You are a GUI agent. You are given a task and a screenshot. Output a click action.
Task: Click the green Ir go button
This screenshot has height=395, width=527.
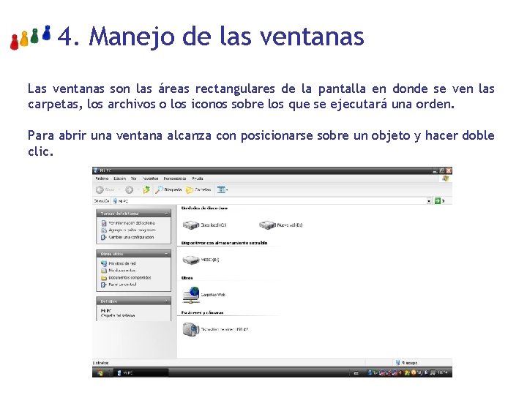pos(437,201)
